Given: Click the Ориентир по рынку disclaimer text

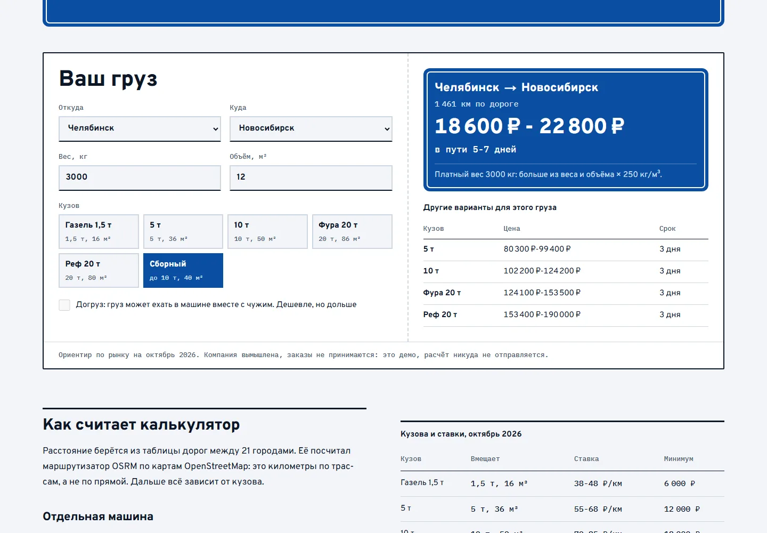Looking at the screenshot, I should (x=303, y=355).
